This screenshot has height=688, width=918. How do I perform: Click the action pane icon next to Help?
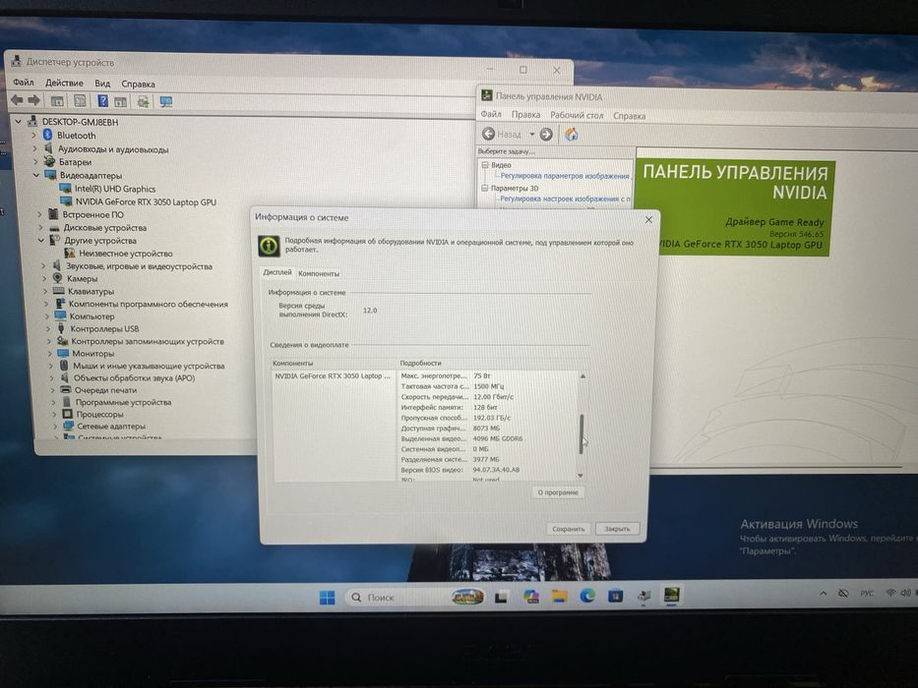point(121,102)
